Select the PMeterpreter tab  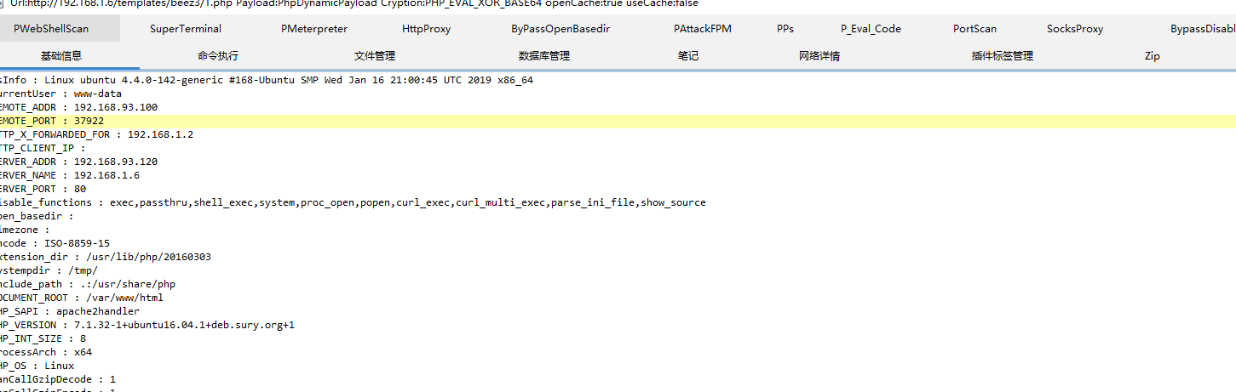[314, 29]
